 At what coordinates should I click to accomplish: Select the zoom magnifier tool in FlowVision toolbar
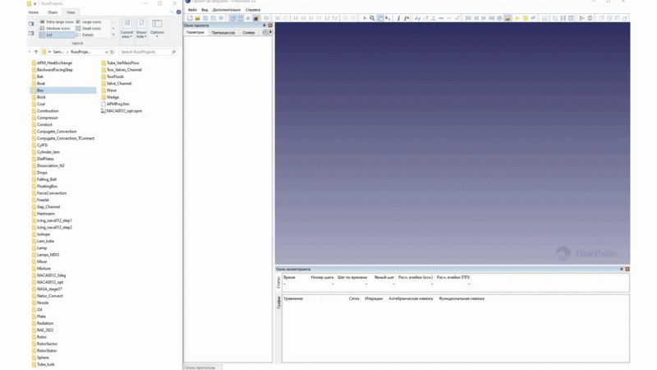click(x=372, y=18)
